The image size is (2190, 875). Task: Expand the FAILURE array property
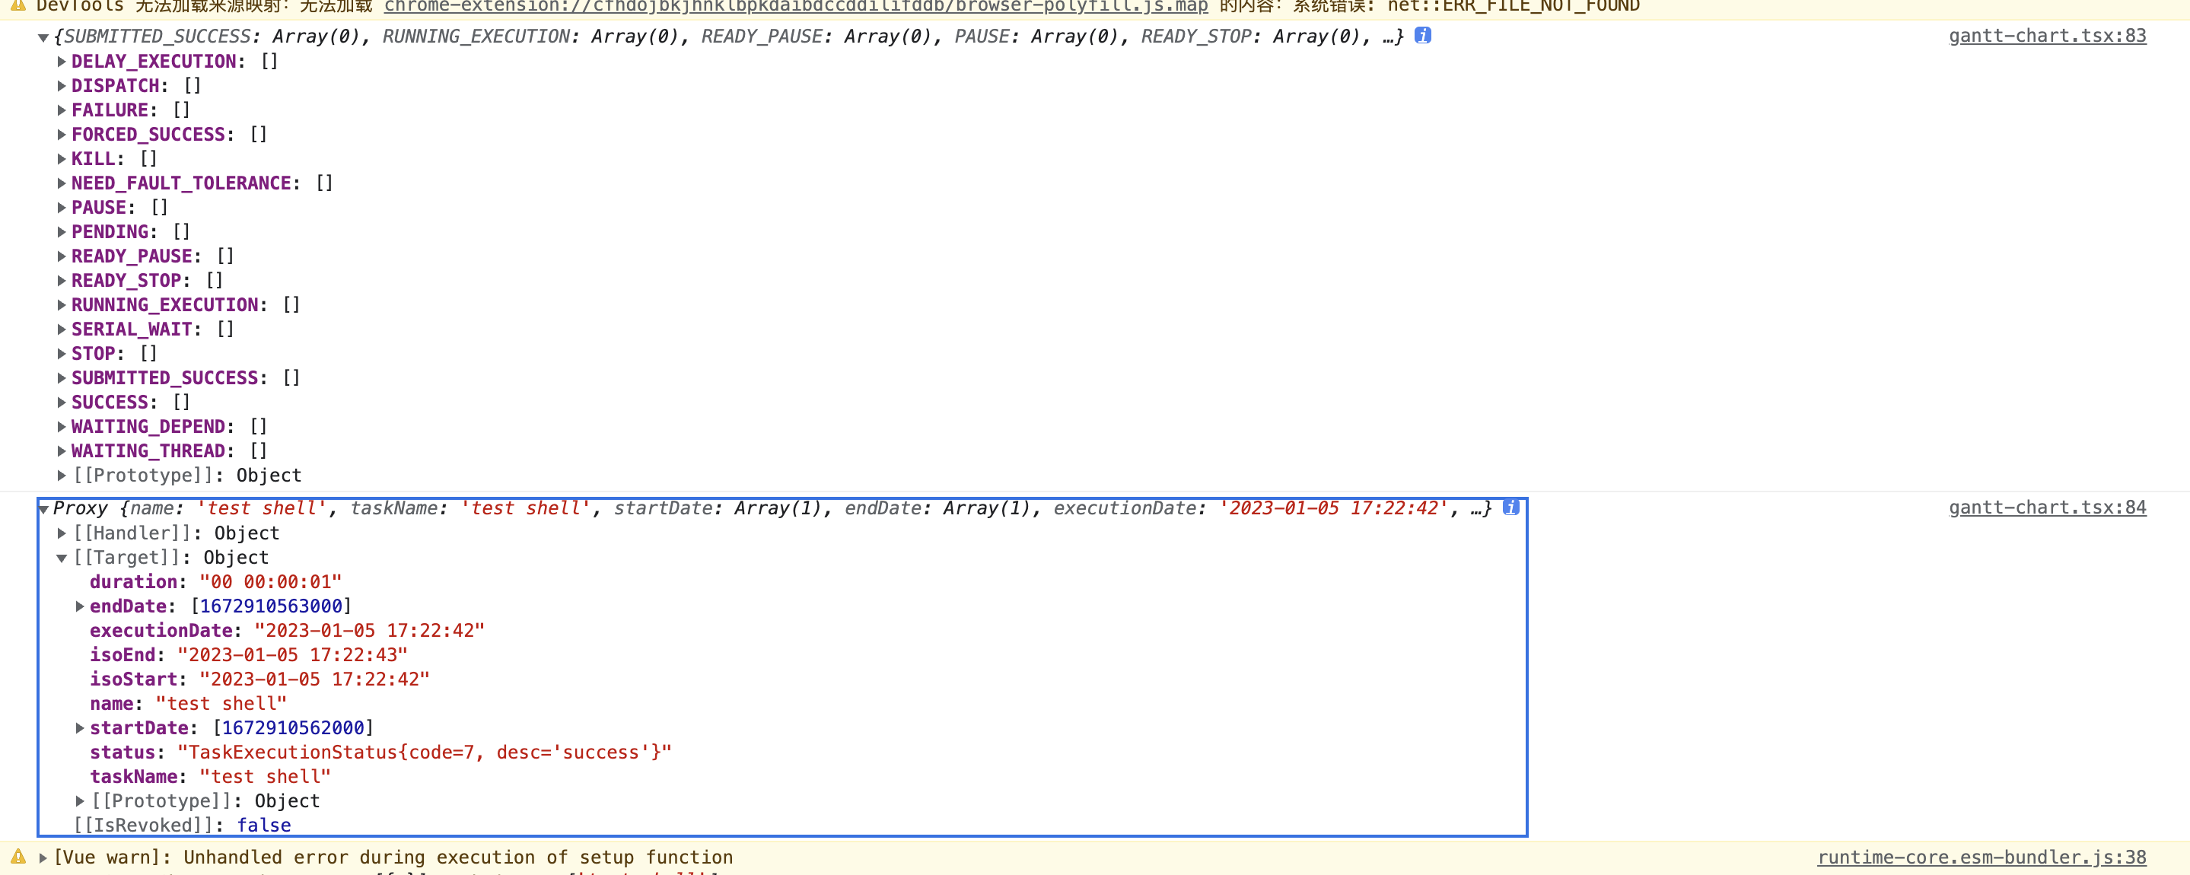point(61,110)
